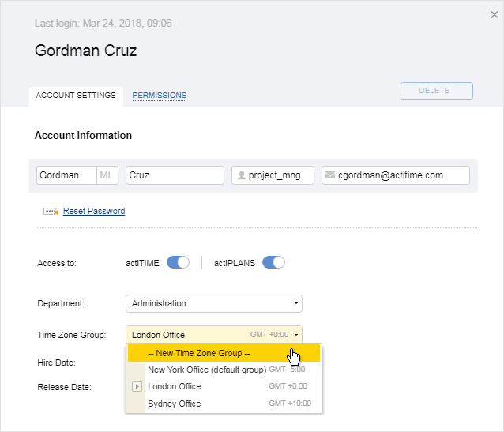Click the Department dropdown arrow
Image resolution: width=504 pixels, height=432 pixels.
click(296, 303)
